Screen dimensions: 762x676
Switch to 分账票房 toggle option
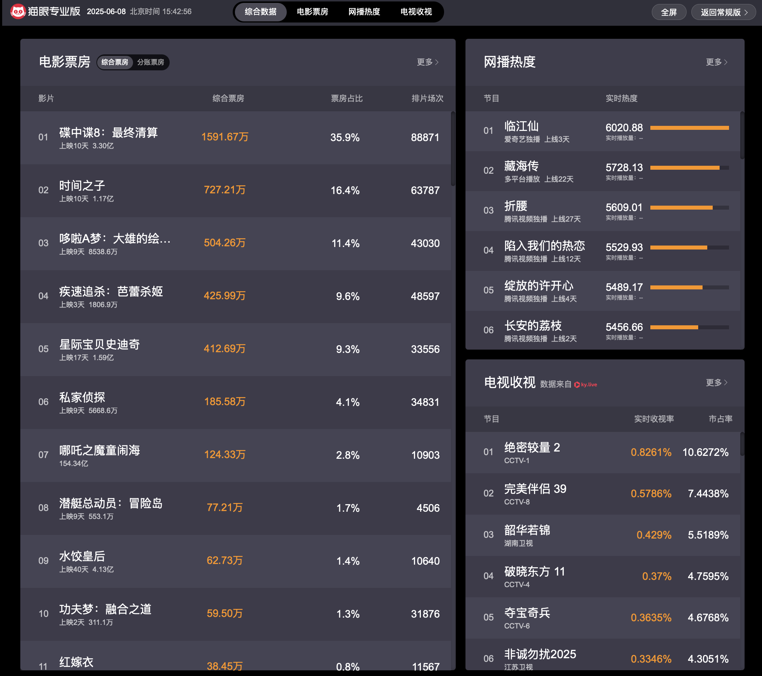(150, 62)
